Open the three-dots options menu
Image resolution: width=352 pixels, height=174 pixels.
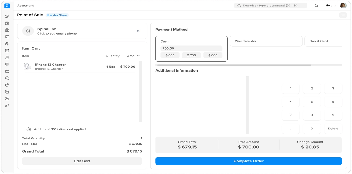343,15
